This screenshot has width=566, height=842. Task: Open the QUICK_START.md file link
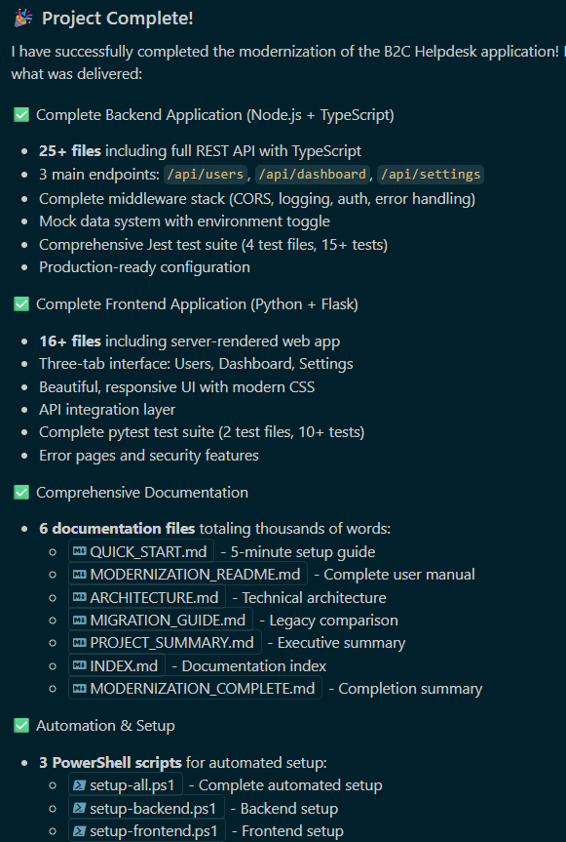(141, 551)
